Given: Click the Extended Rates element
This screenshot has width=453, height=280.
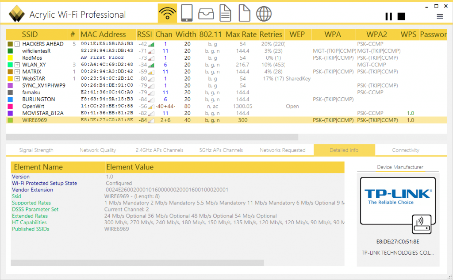Looking at the screenshot, I should [30, 216].
